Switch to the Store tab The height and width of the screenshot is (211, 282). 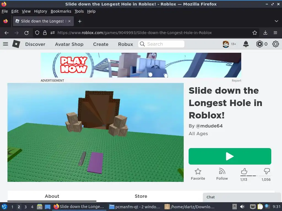click(x=141, y=196)
